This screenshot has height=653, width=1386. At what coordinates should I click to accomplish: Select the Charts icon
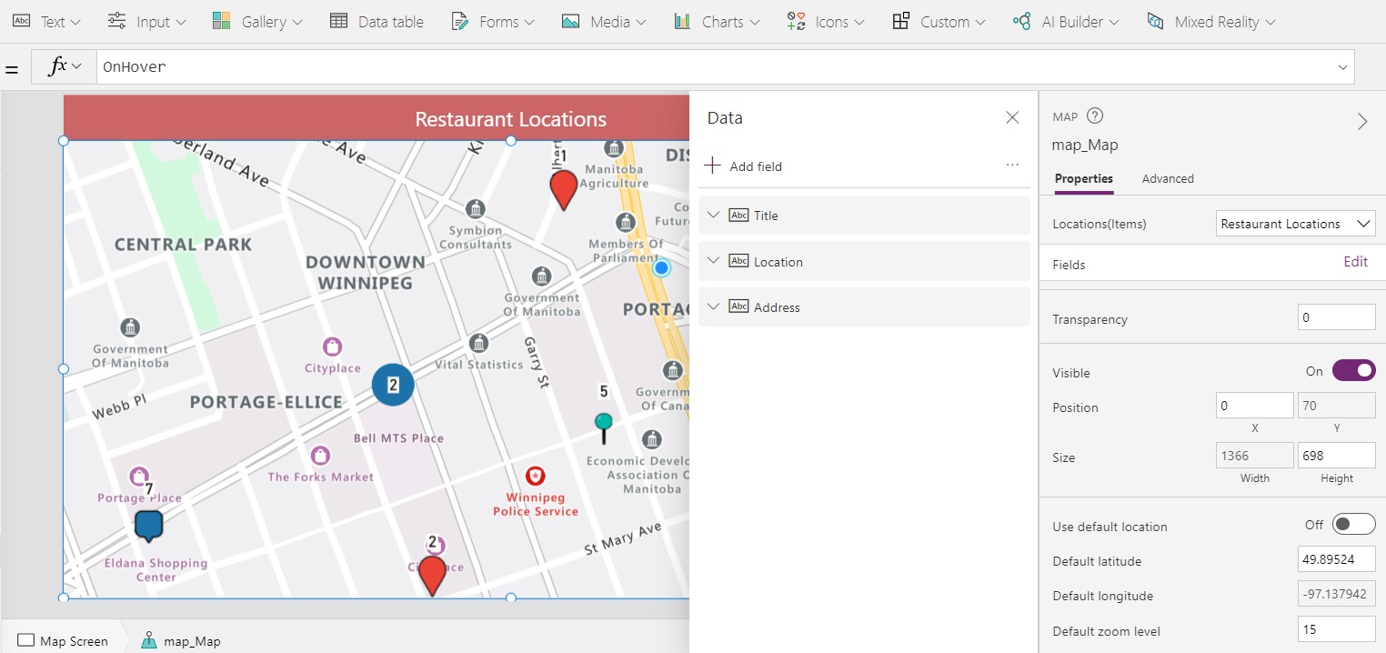(683, 21)
